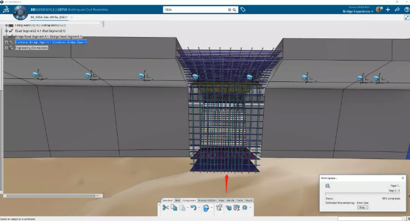Click the plus add icon in header
Screen dimensions: 410x221
click(x=388, y=10)
